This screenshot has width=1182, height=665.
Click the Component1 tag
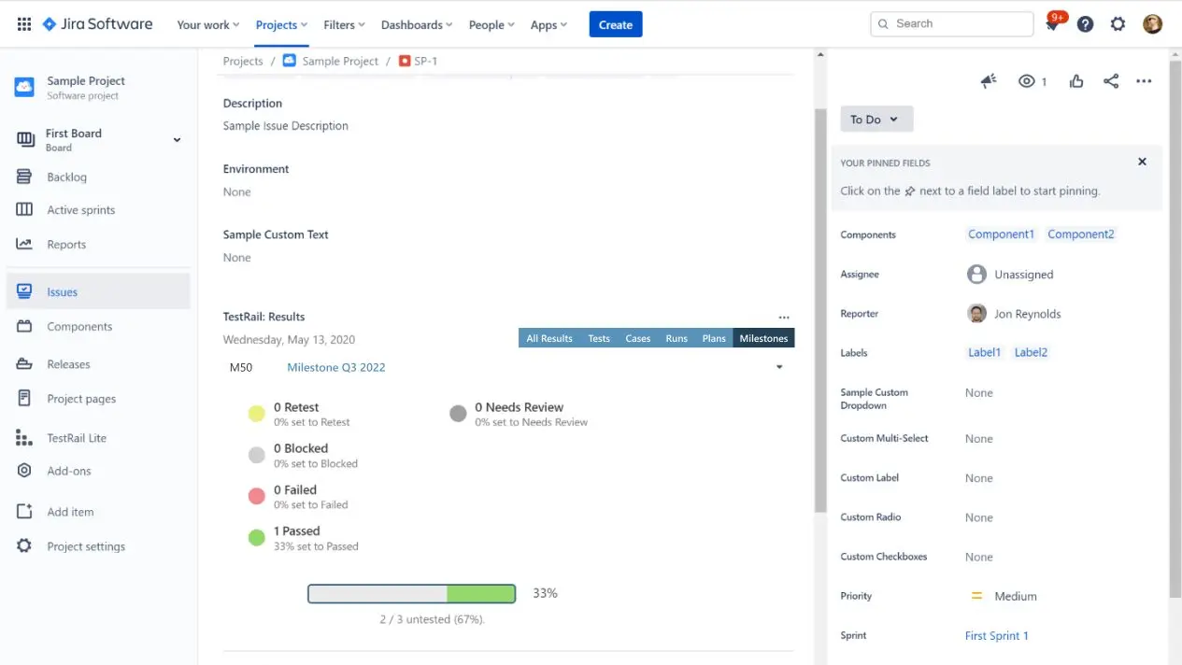1001,234
